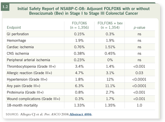The image size is (165, 122).
Task: Click the GI perforation row label
Action: [18, 34]
